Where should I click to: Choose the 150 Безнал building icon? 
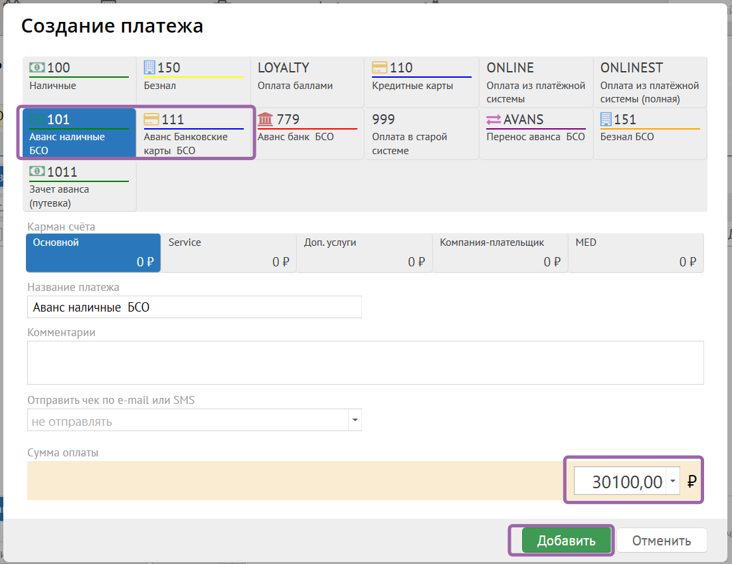pyautogui.click(x=149, y=67)
